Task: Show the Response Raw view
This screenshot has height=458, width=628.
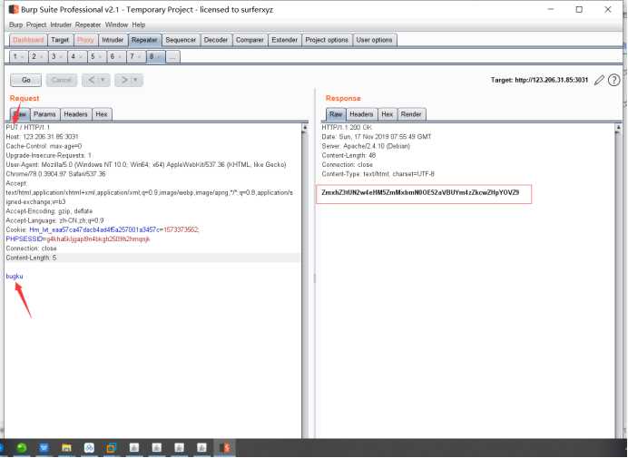Action: tap(336, 114)
